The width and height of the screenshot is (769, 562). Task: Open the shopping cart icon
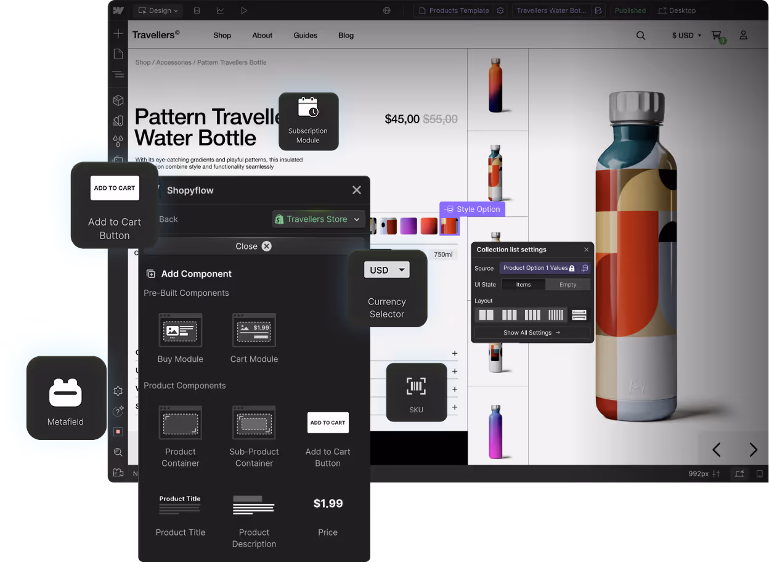pos(718,36)
